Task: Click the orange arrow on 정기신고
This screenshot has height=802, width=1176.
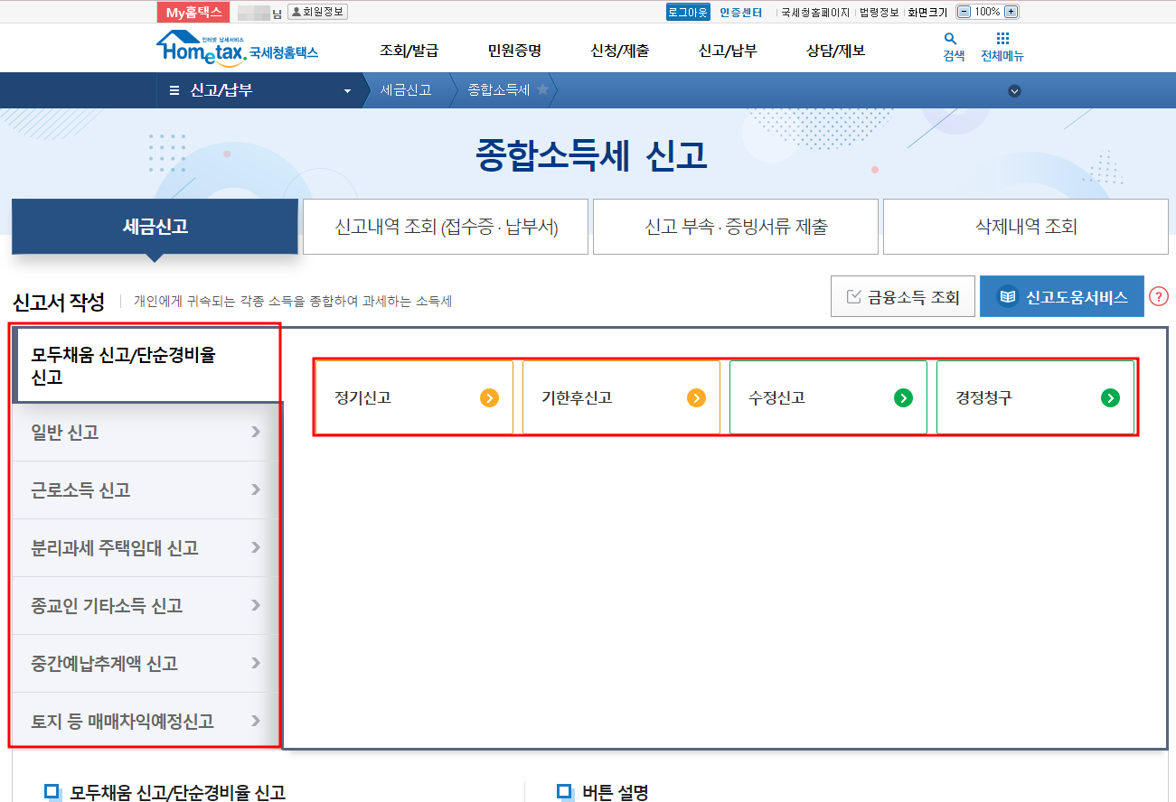Action: [x=488, y=396]
